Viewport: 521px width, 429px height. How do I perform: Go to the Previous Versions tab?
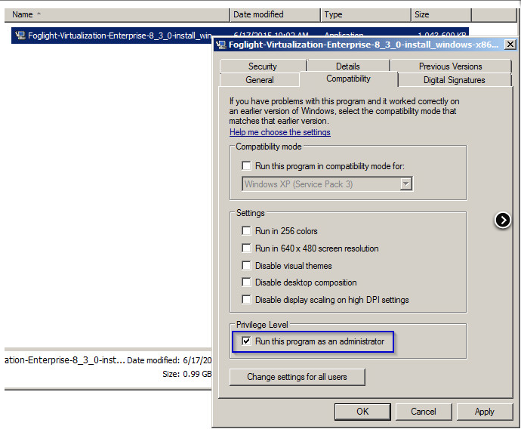coord(450,66)
